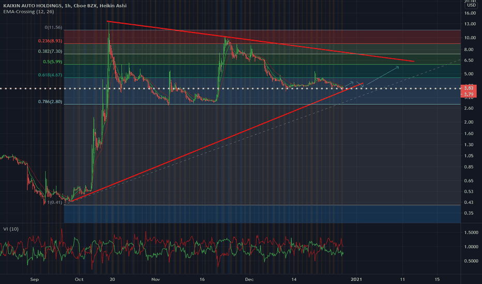Click the 1.0000 VI scale label

coord(471,246)
